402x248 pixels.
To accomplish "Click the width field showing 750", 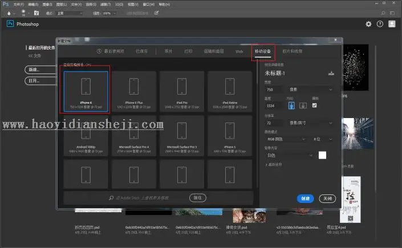I will [274, 90].
